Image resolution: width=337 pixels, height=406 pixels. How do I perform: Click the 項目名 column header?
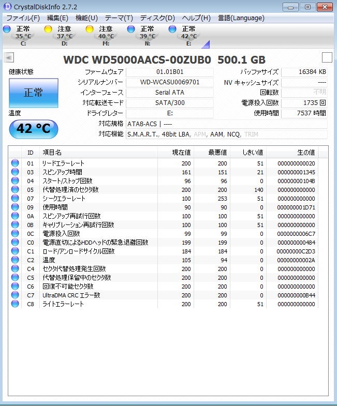(x=98, y=153)
